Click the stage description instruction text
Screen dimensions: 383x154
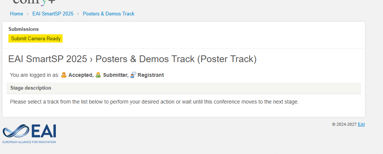click(x=154, y=102)
